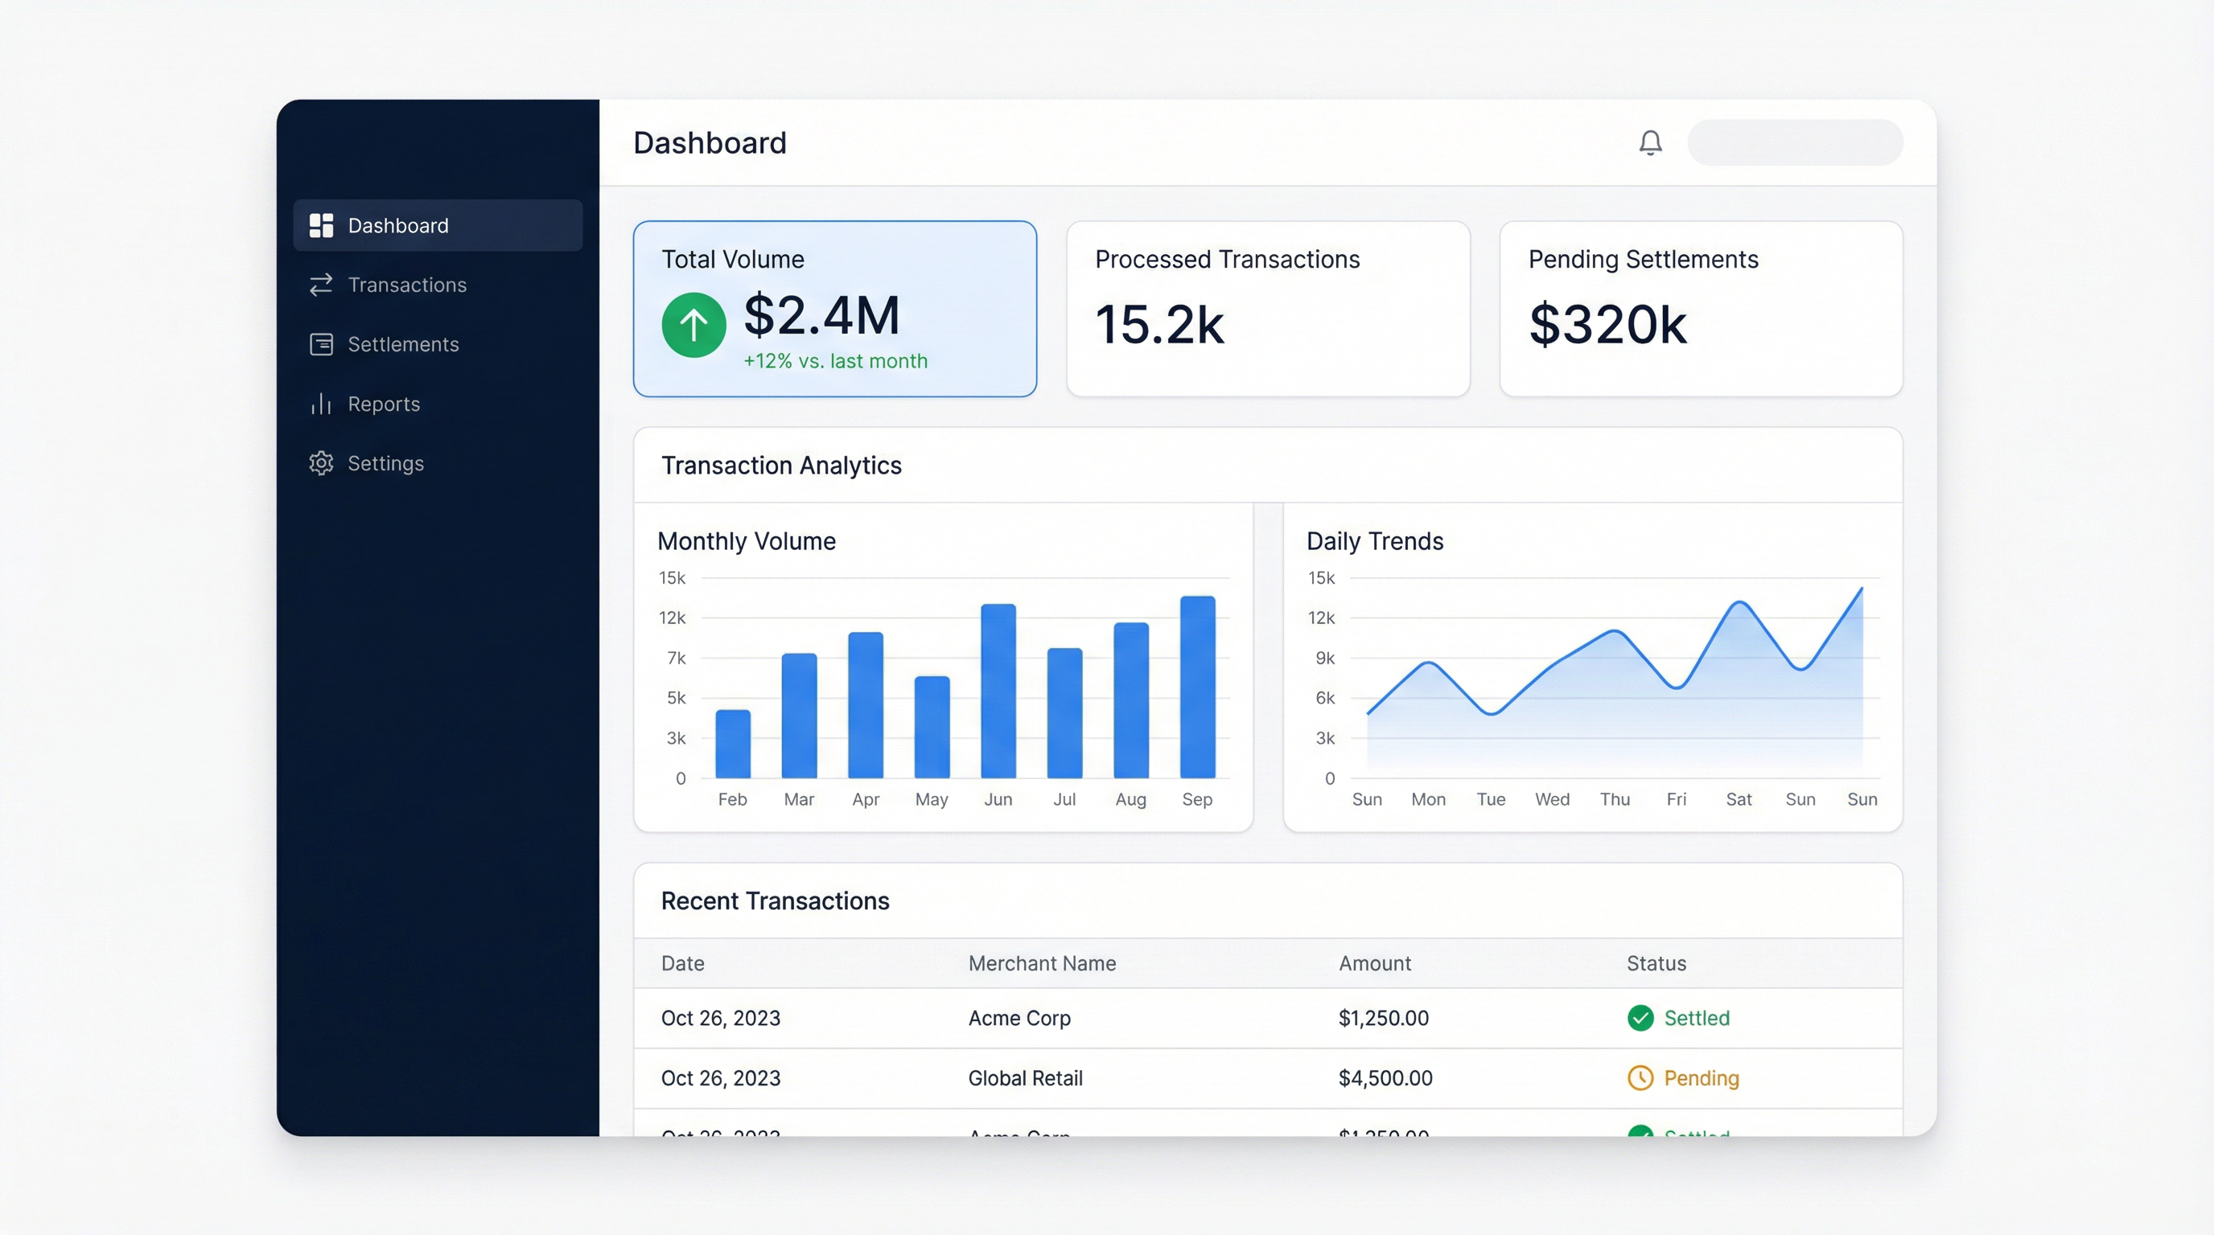This screenshot has height=1235, width=2214.
Task: Select the Dashboard grid icon in sidebar
Action: click(x=322, y=225)
